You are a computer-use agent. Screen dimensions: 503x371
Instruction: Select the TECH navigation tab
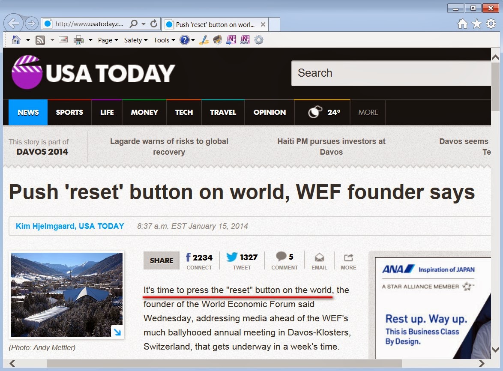pos(184,112)
